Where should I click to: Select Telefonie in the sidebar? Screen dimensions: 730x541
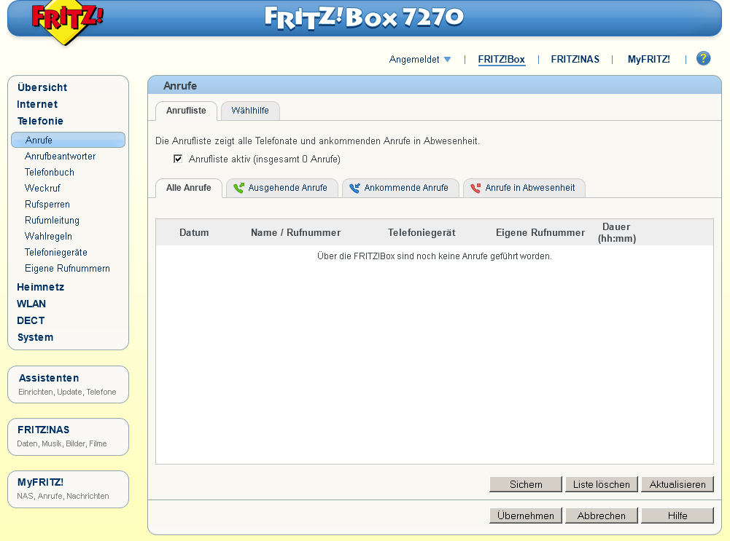(40, 121)
